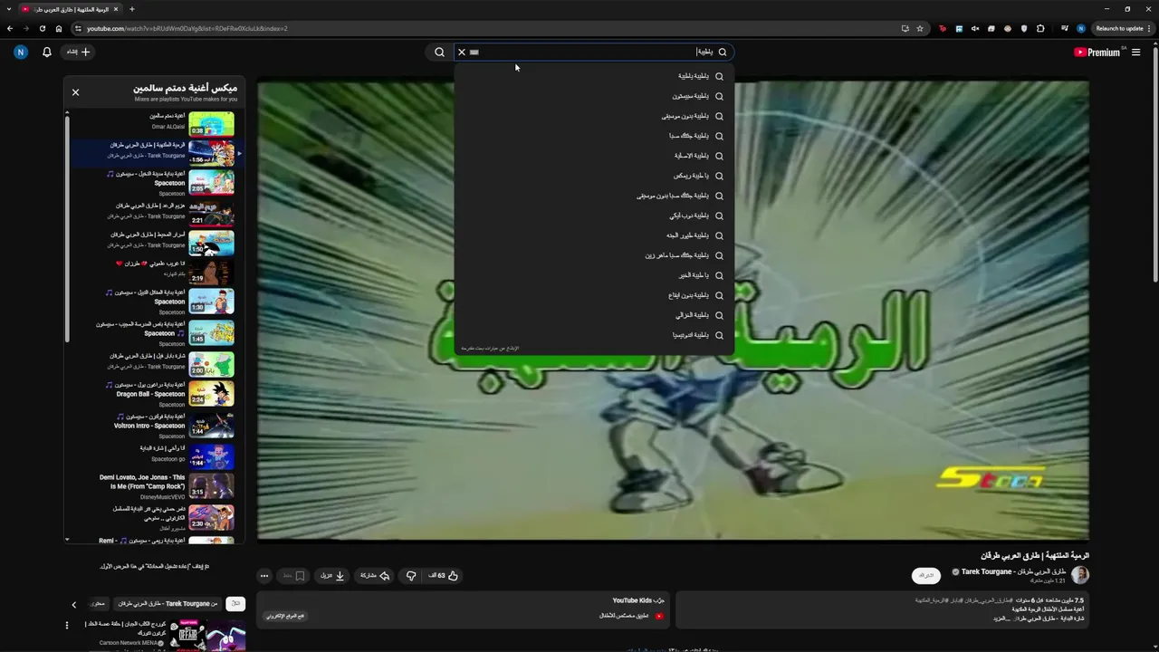The image size is (1159, 652).
Task: Open the hamburger guide menu icon
Action: tap(1135, 53)
